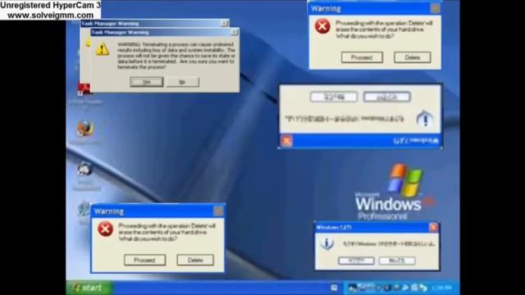Click left button in the upside-down dialog

tap(334, 97)
